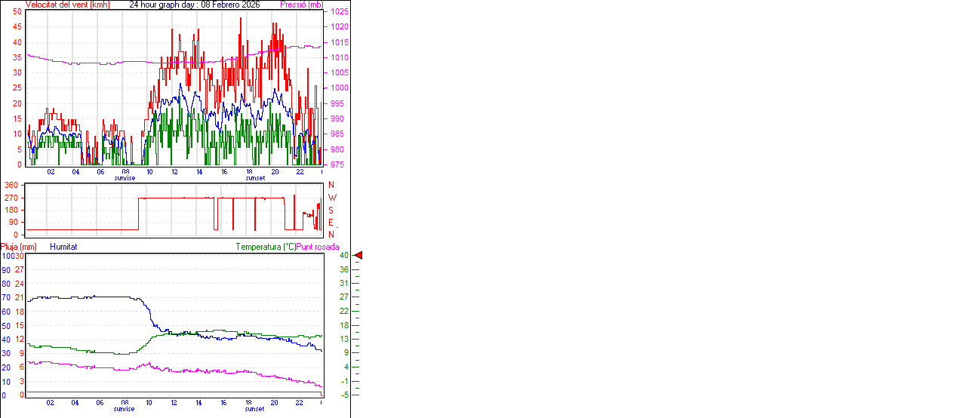Click the 'Punt rosada' legend label
966x418 pixels.
pos(318,247)
